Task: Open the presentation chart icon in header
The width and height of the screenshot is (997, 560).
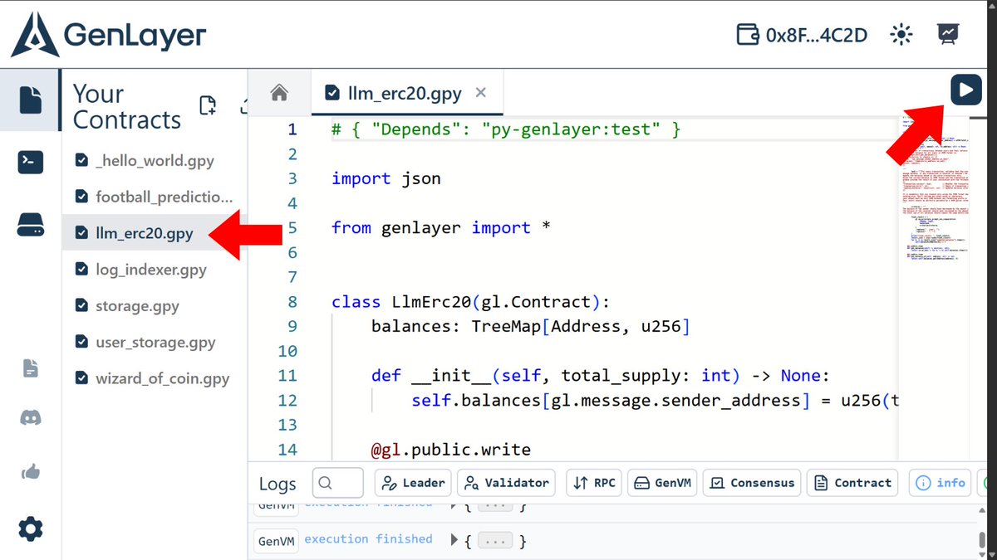Action: coord(948,34)
